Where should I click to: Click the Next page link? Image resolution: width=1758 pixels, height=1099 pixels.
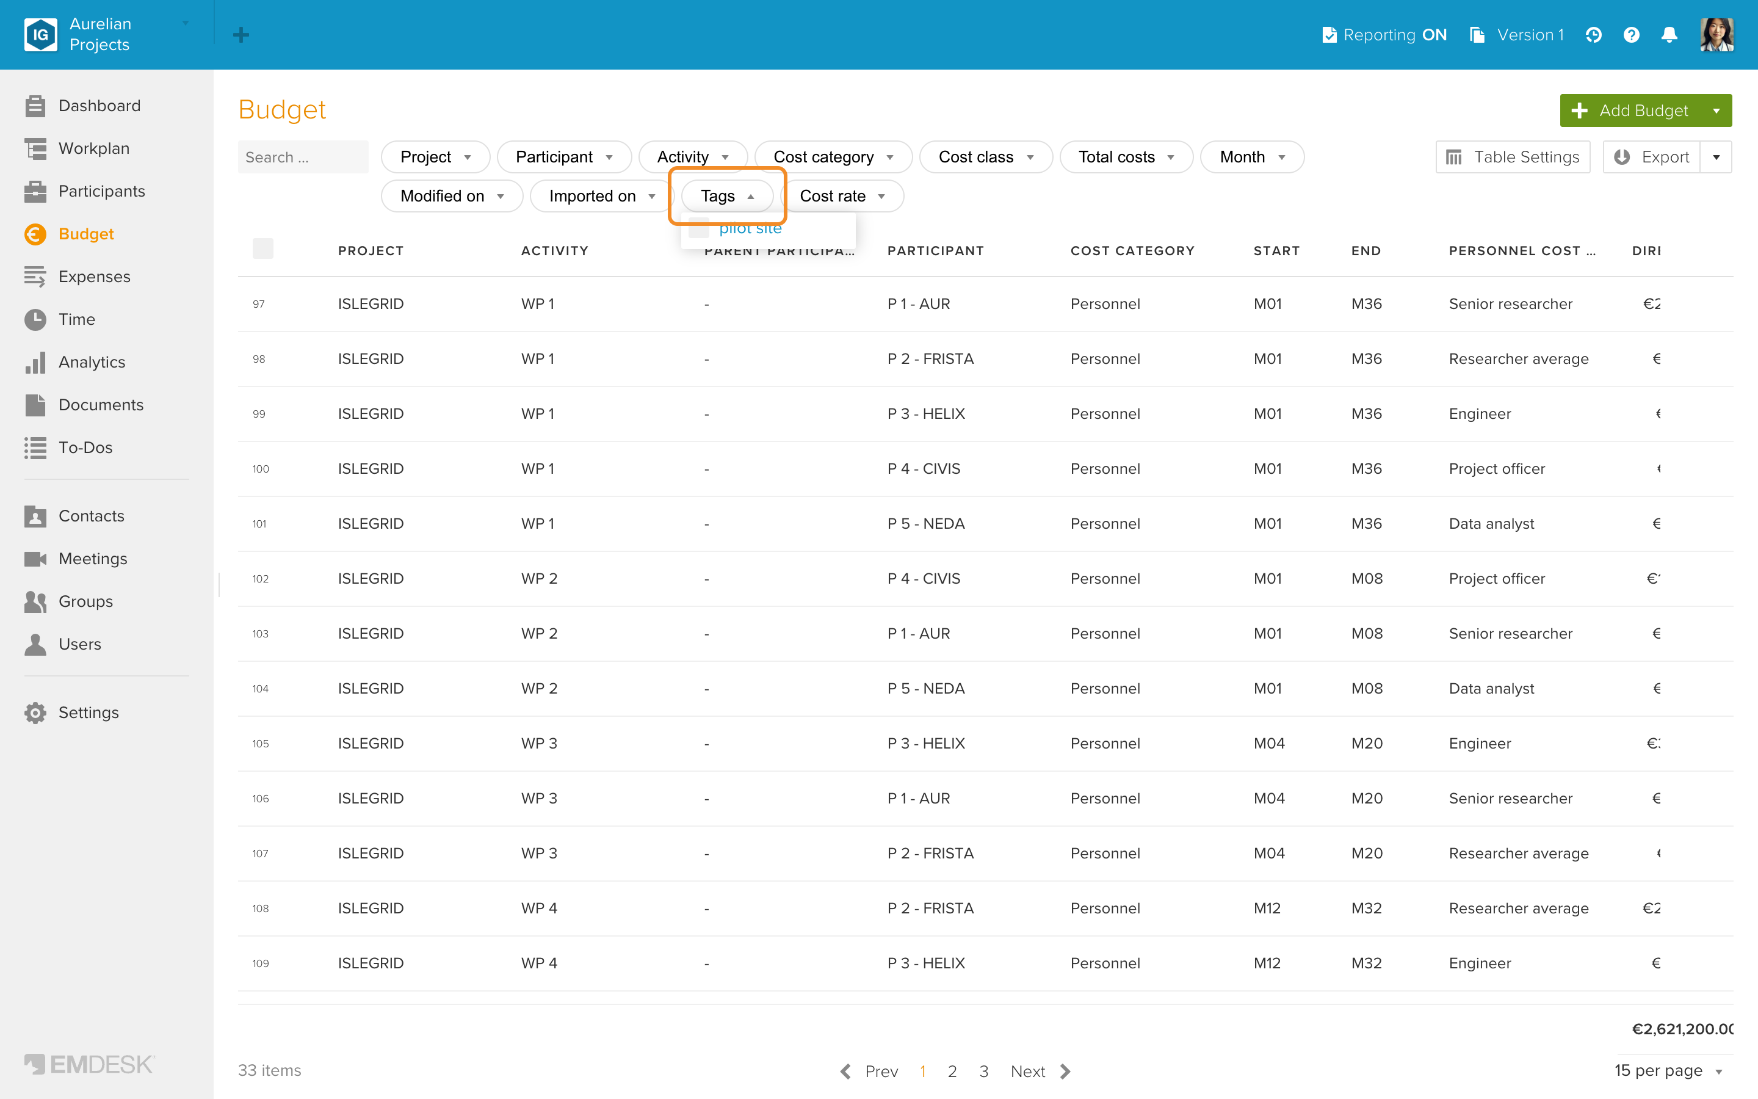[x=1040, y=1072]
